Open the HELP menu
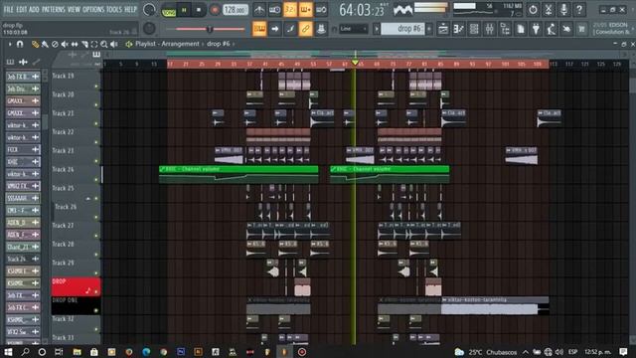 pos(130,9)
